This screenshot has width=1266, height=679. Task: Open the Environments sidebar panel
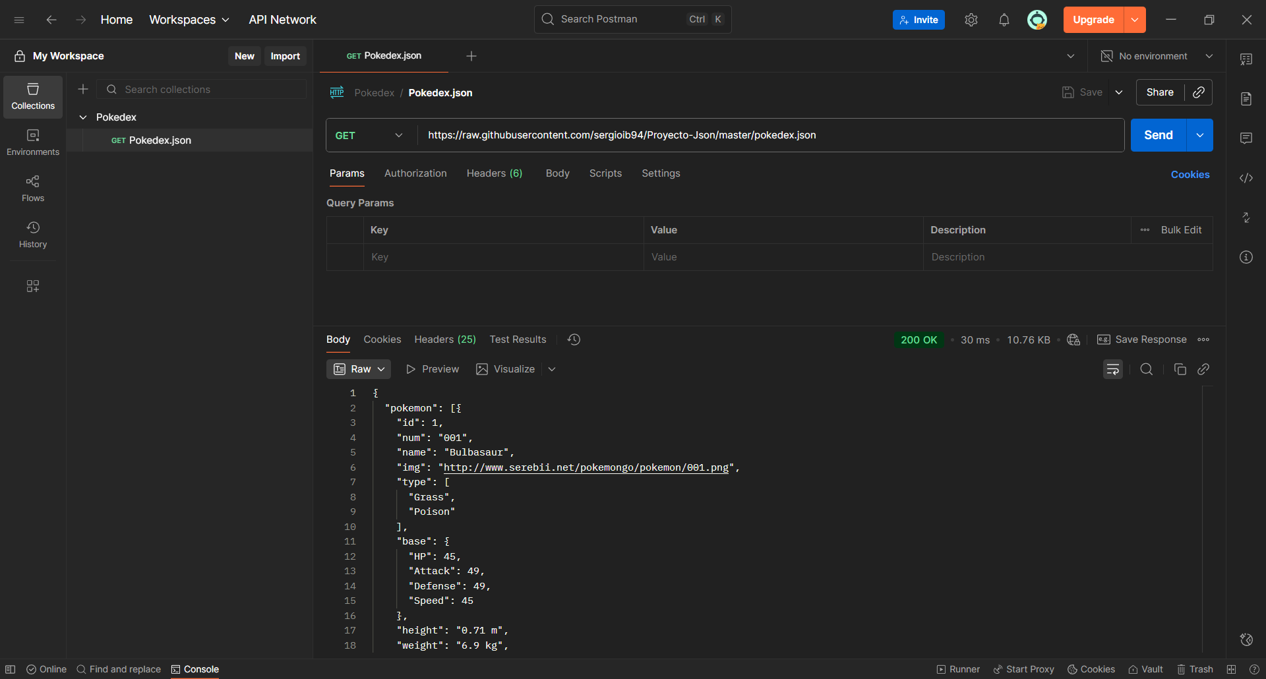click(x=33, y=142)
